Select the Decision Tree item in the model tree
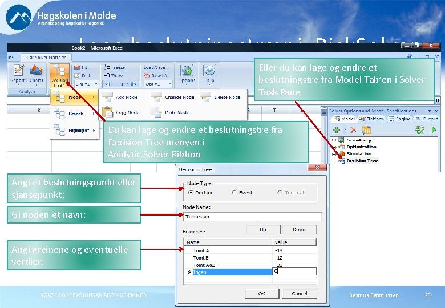This screenshot has width=445, height=308. (x=362, y=161)
